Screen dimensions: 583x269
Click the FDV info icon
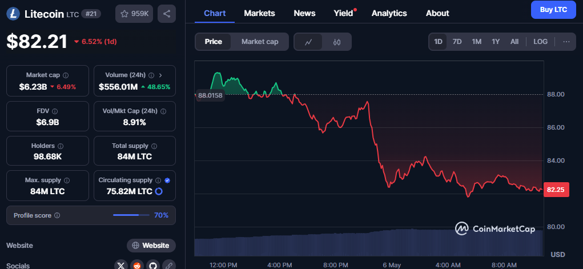click(55, 111)
